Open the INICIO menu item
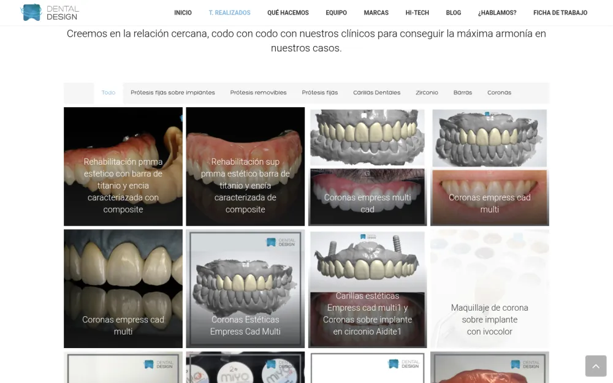 183,13
